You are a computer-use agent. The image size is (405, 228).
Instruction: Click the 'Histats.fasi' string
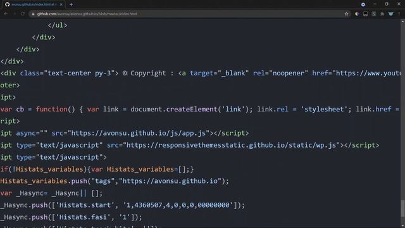(83, 217)
